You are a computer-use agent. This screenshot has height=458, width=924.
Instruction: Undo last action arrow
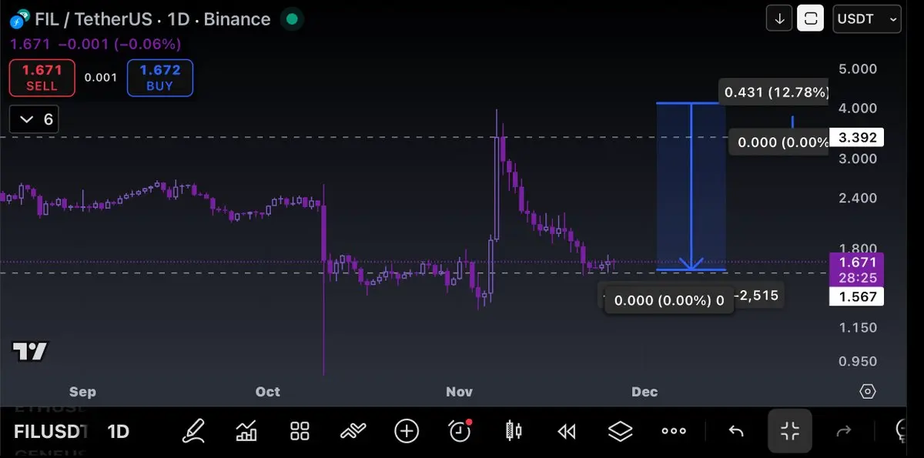(x=736, y=431)
